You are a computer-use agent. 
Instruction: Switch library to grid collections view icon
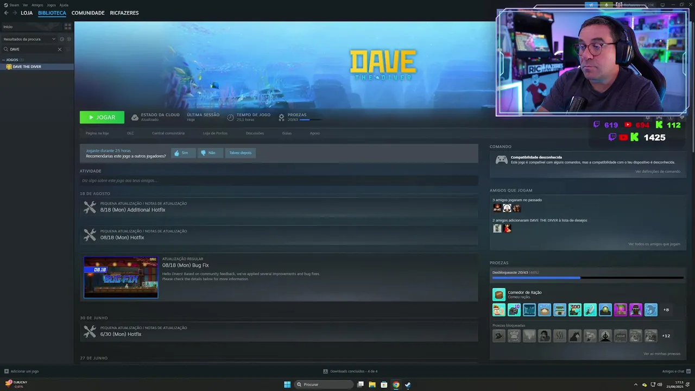[68, 26]
